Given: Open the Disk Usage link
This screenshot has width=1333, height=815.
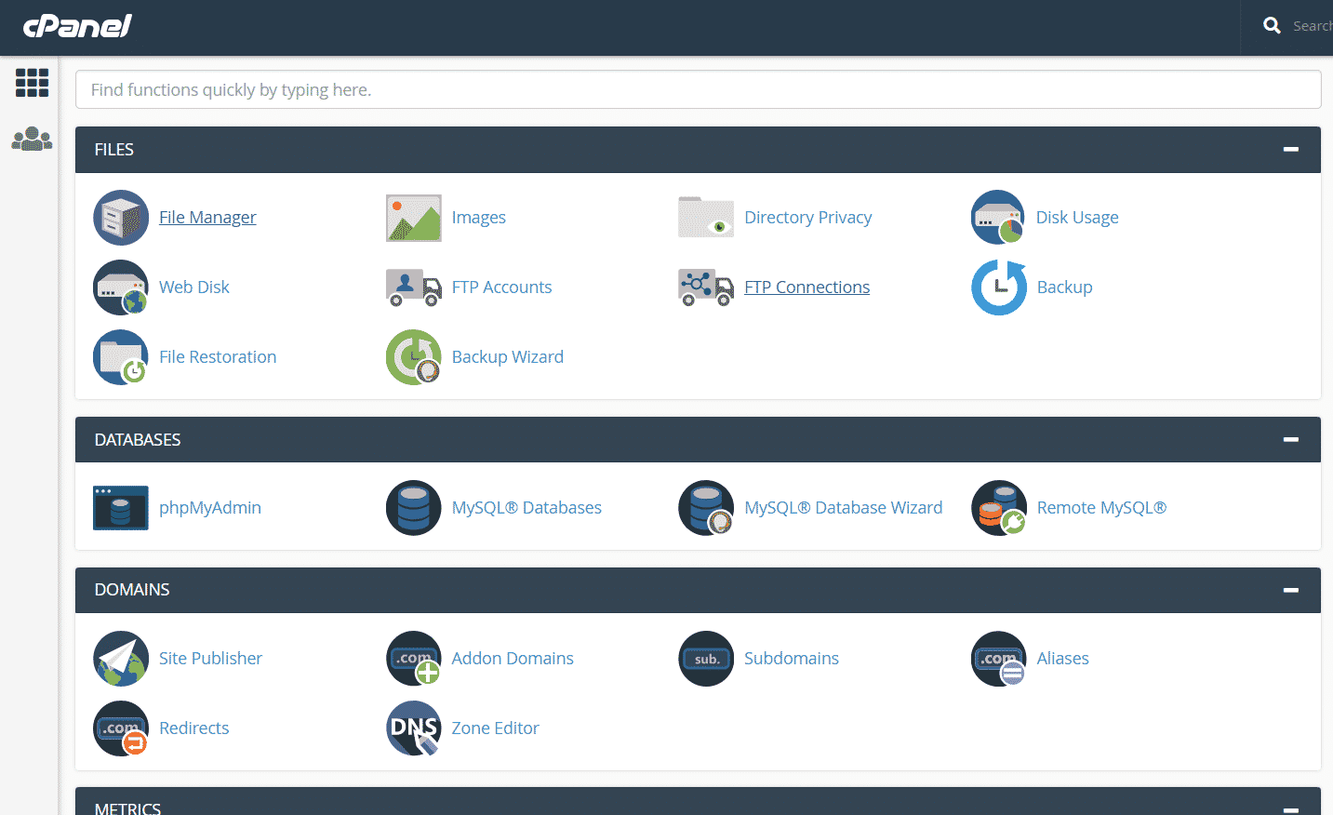Looking at the screenshot, I should tap(1077, 218).
